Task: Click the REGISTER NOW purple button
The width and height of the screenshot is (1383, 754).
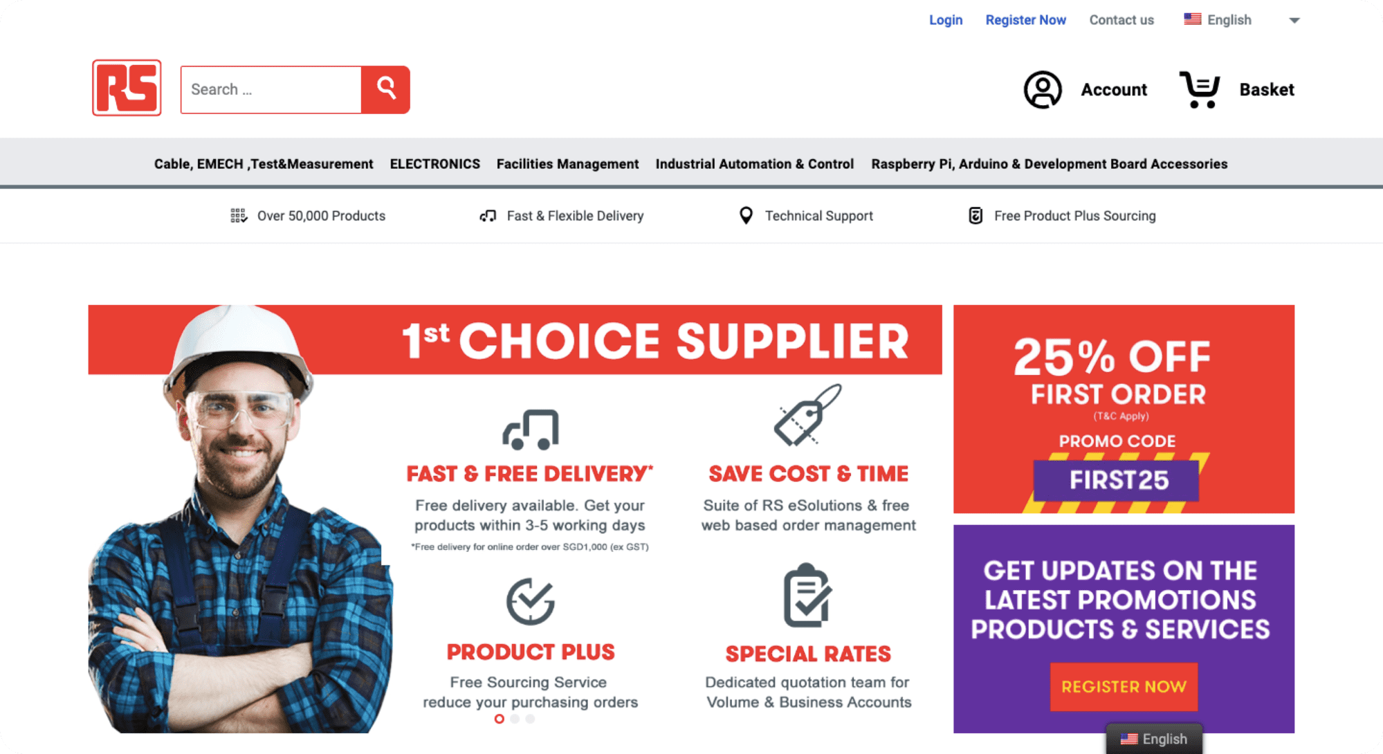Action: [1123, 687]
